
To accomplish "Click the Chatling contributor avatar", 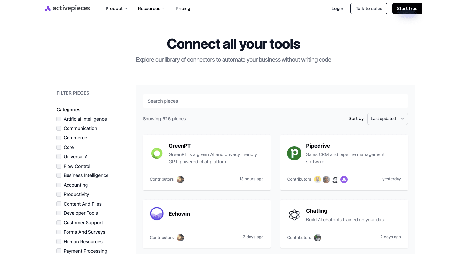I will point(318,238).
